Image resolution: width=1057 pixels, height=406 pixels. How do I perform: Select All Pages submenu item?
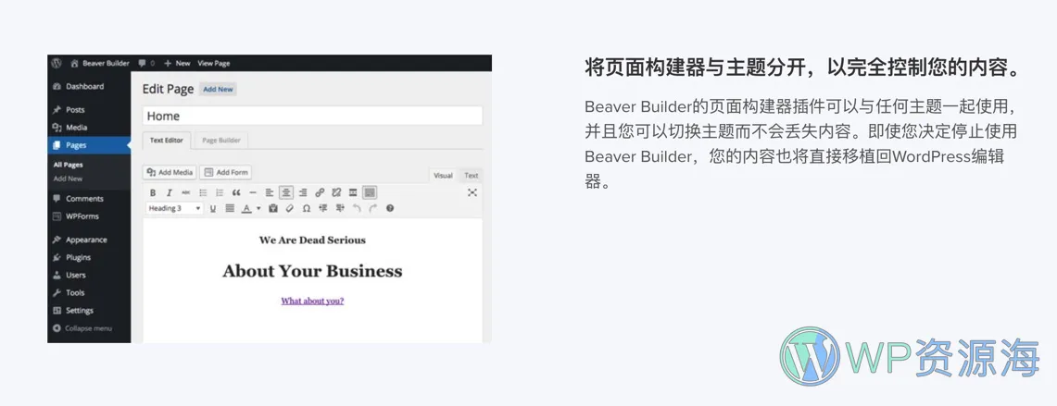pyautogui.click(x=68, y=165)
